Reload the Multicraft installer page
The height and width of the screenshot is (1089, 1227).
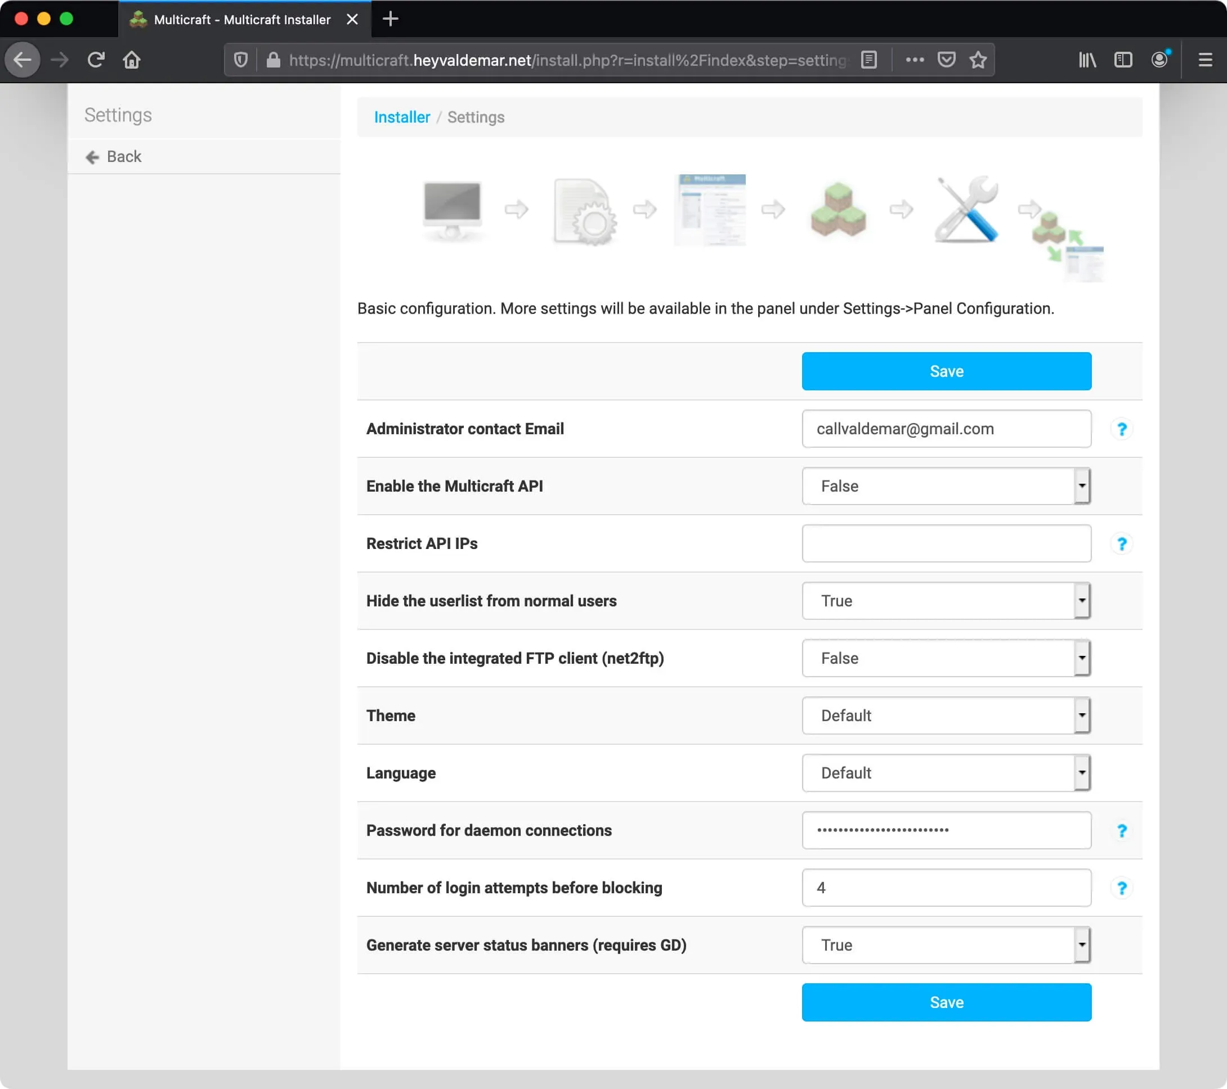[x=96, y=60]
